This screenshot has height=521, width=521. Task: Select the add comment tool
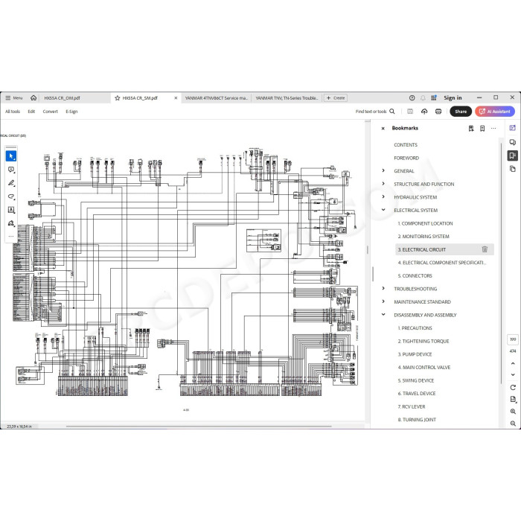coord(11,170)
